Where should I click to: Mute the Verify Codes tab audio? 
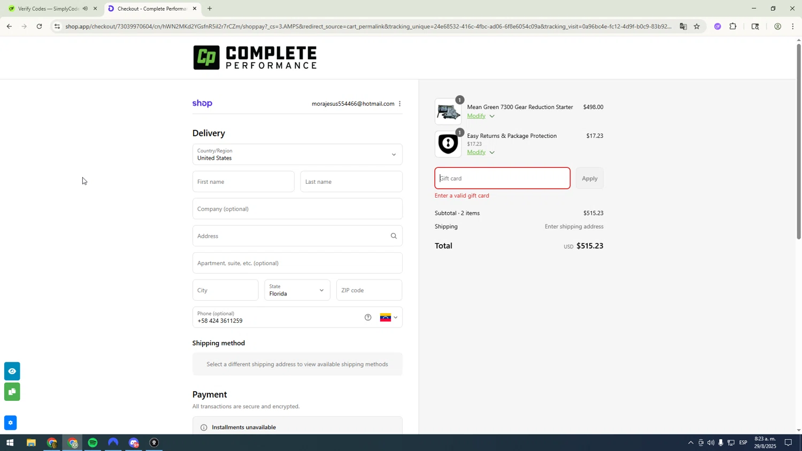(x=85, y=9)
